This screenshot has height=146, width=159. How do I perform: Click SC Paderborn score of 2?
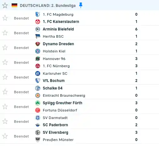click(x=136, y=125)
